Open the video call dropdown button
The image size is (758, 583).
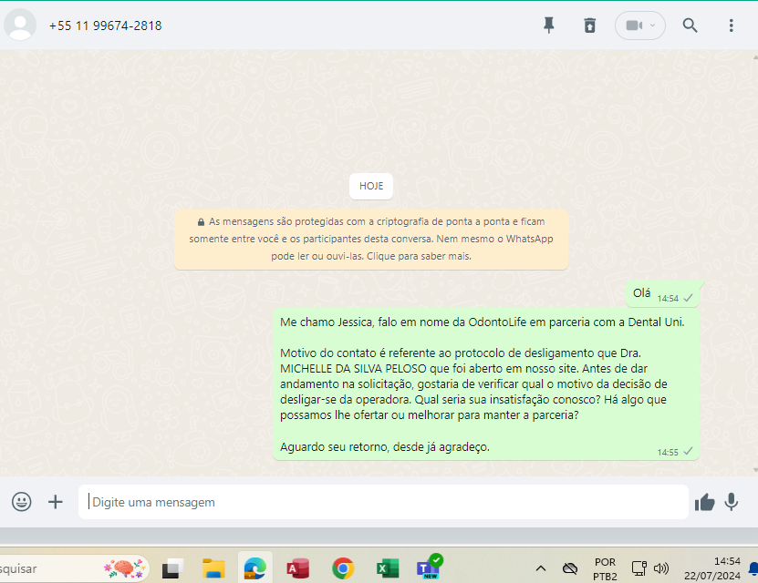tap(640, 26)
